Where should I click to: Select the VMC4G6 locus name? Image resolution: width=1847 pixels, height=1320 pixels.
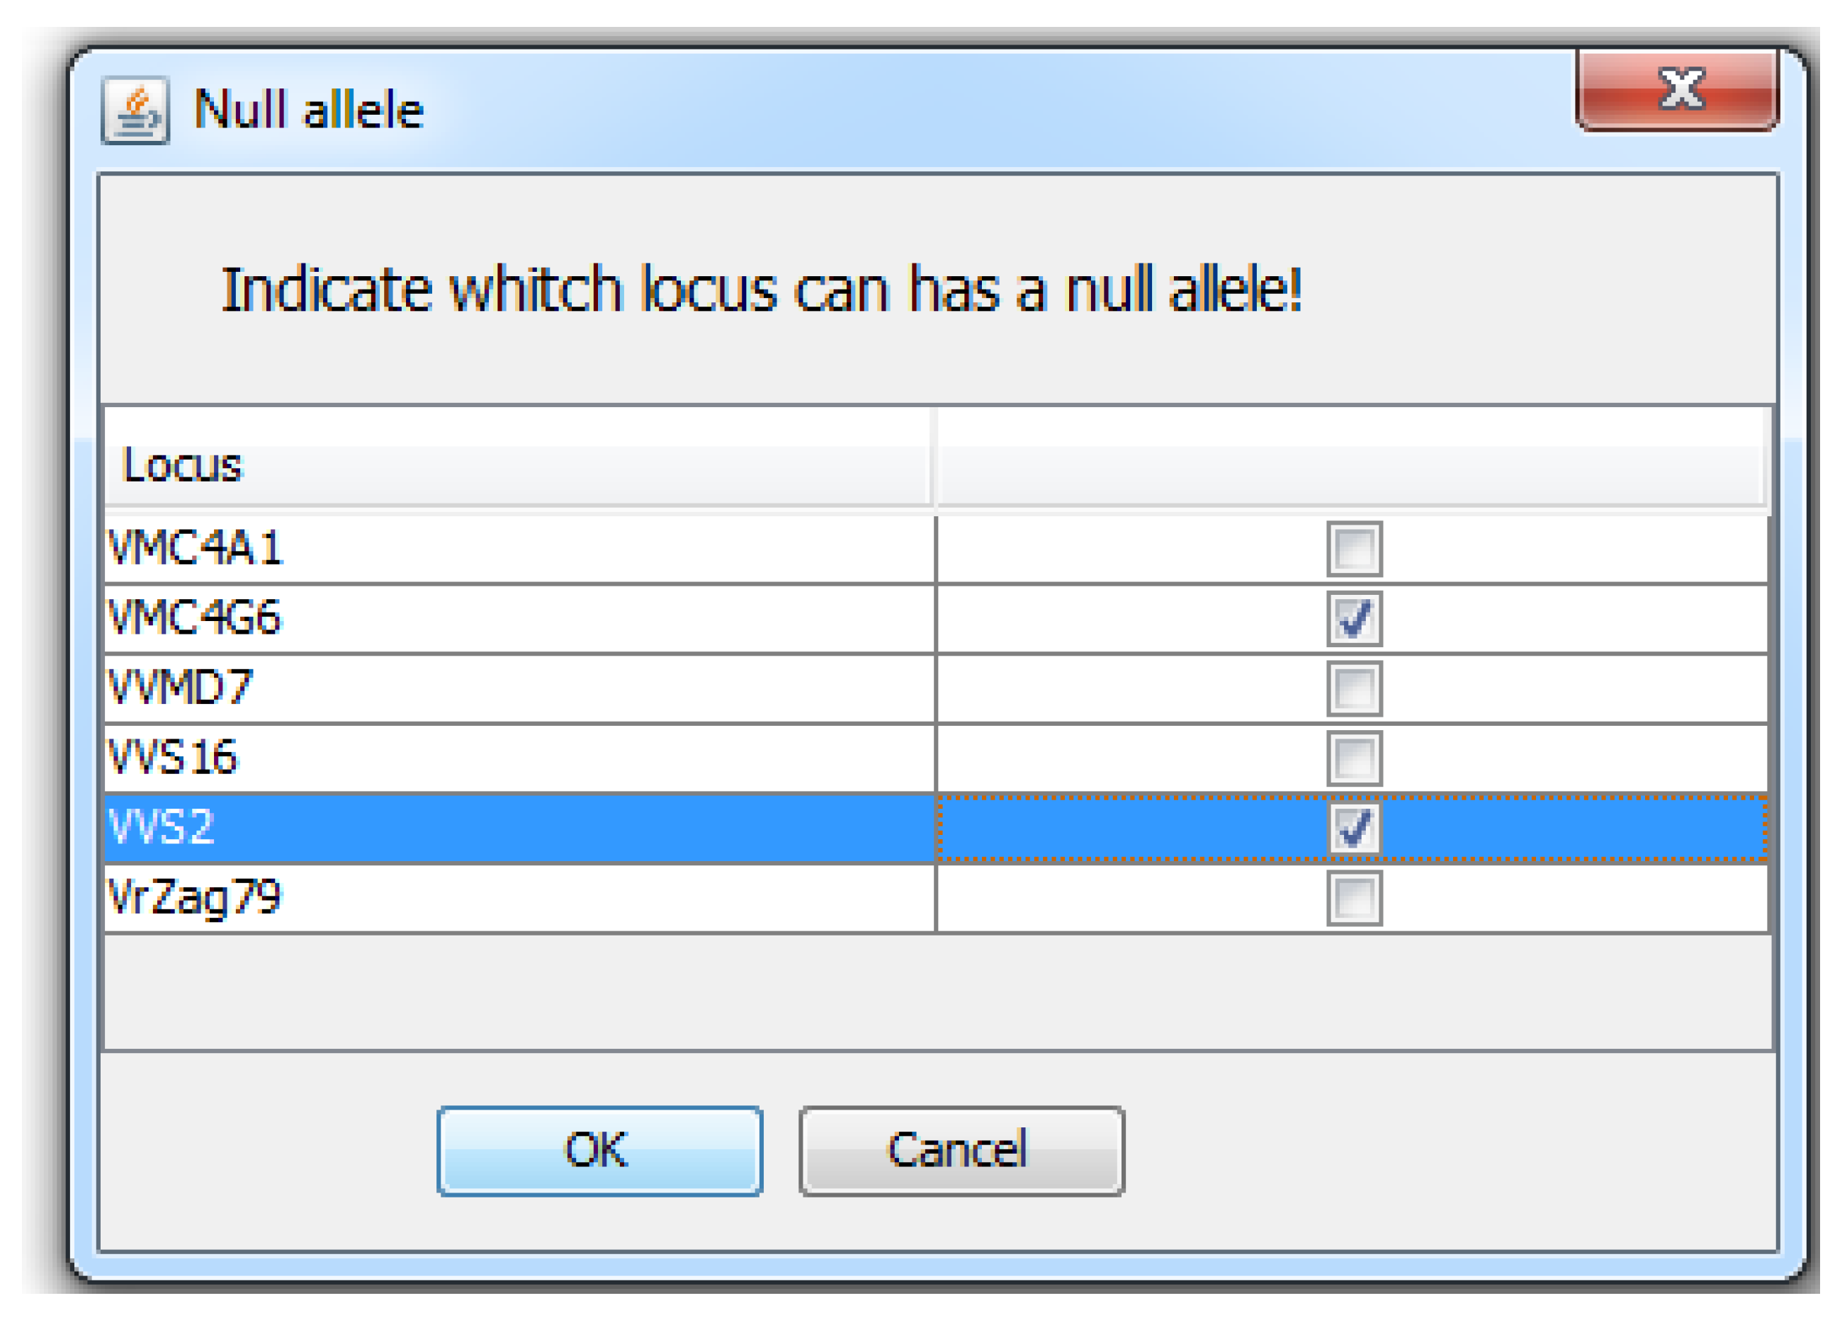[x=195, y=620]
